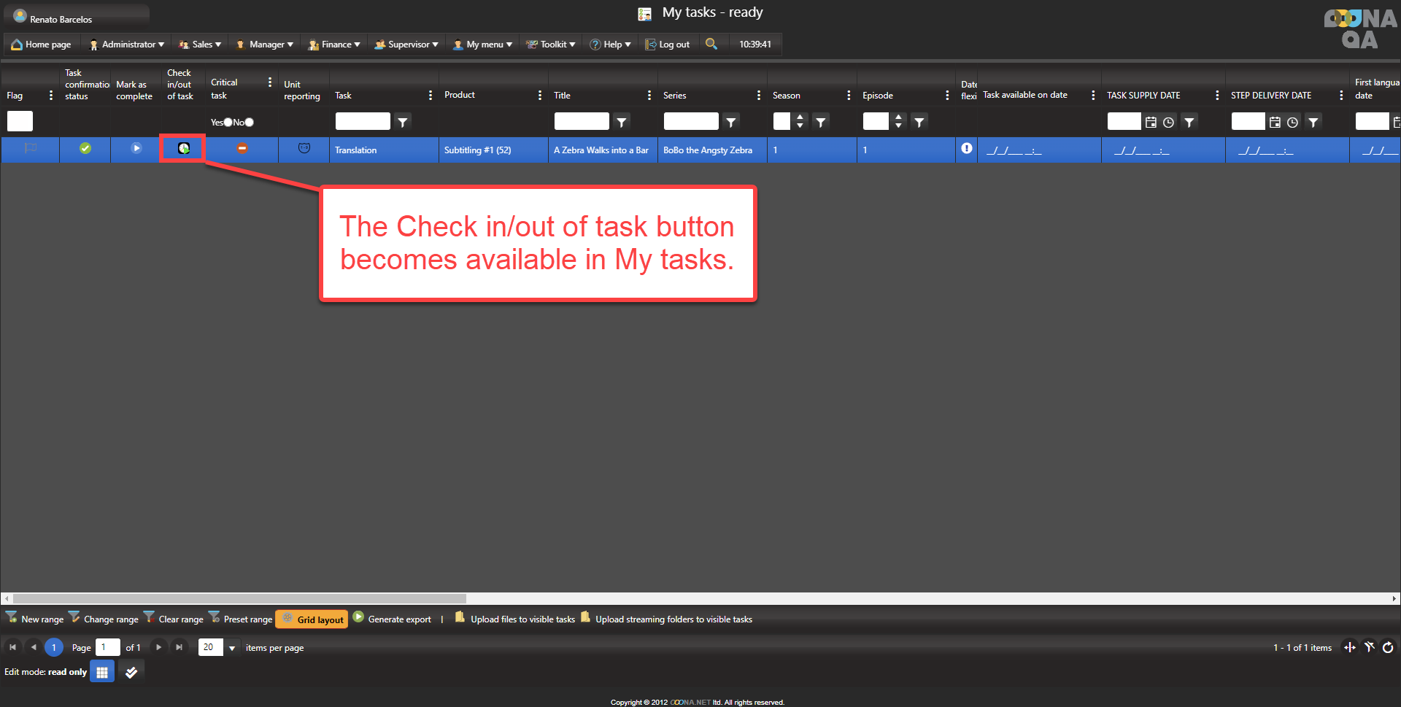Open the Administrator menu
This screenshot has width=1401, height=707.
coord(126,45)
